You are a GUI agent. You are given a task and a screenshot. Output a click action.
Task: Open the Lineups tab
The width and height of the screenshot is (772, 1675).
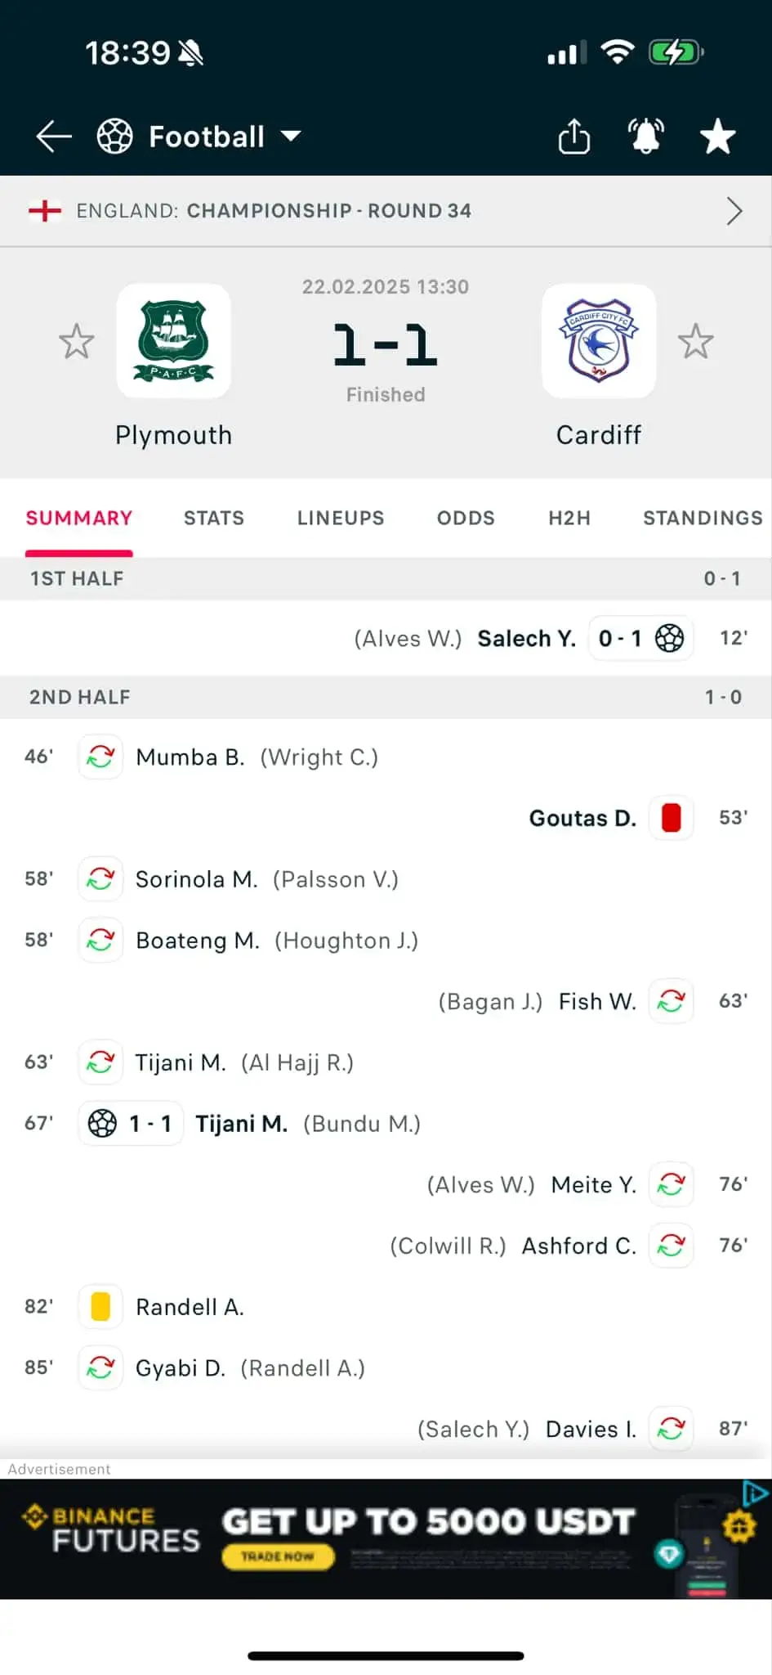click(341, 518)
